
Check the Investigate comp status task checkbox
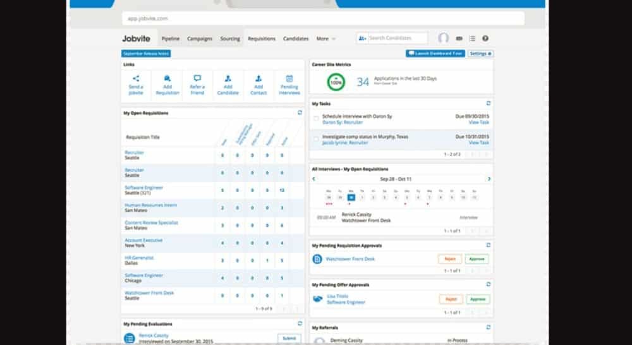(317, 138)
